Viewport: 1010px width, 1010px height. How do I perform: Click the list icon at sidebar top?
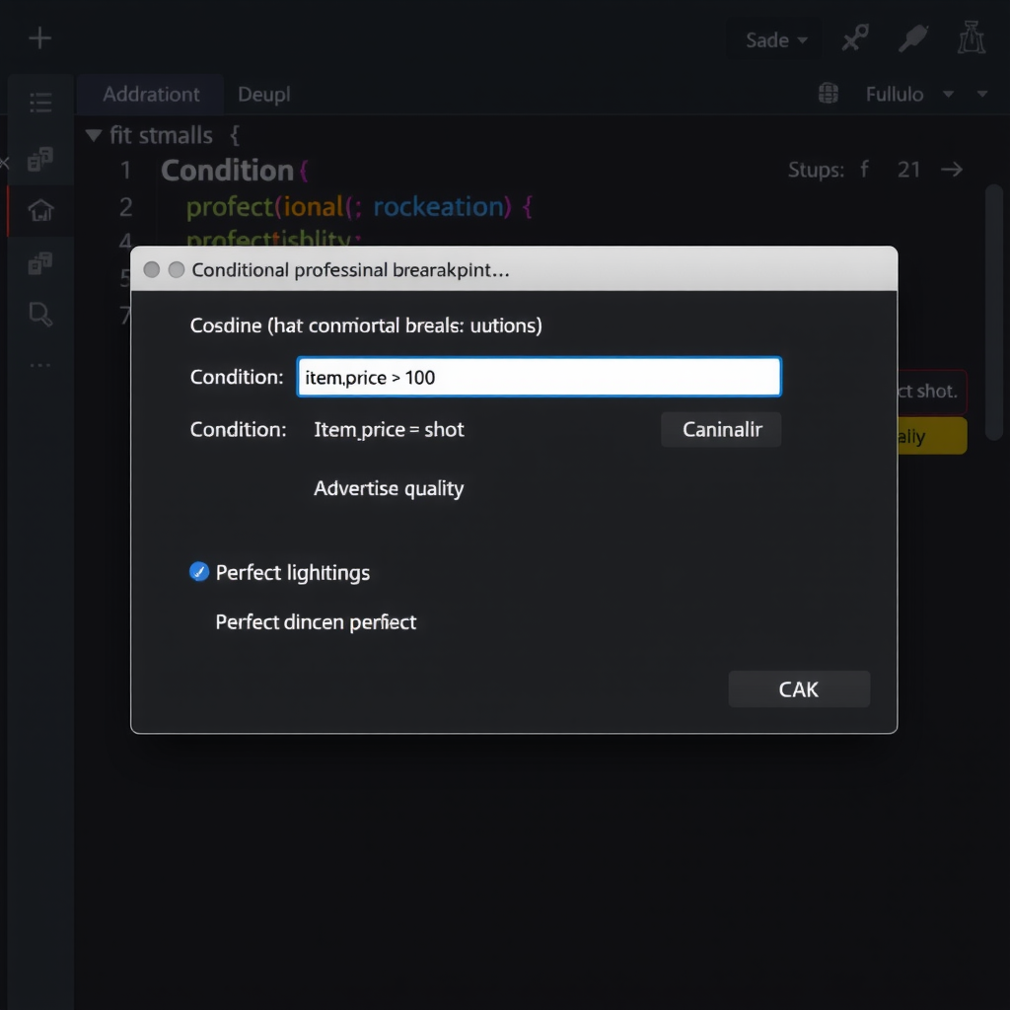[40, 102]
